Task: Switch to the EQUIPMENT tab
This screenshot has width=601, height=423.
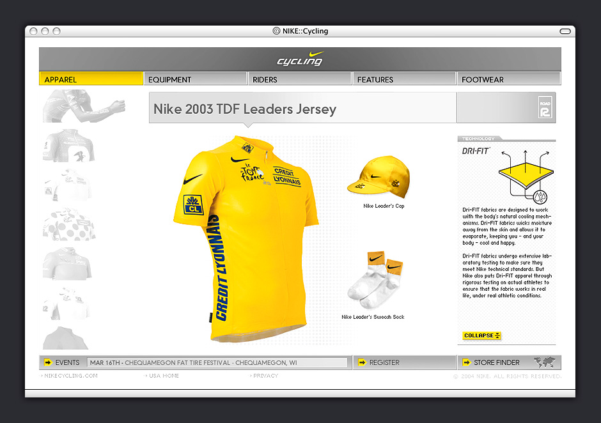Action: (x=196, y=79)
